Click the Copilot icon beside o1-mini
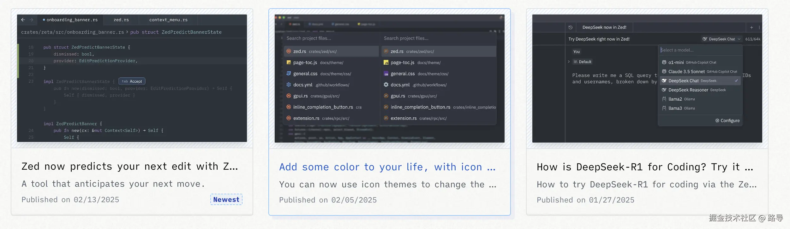 (664, 62)
